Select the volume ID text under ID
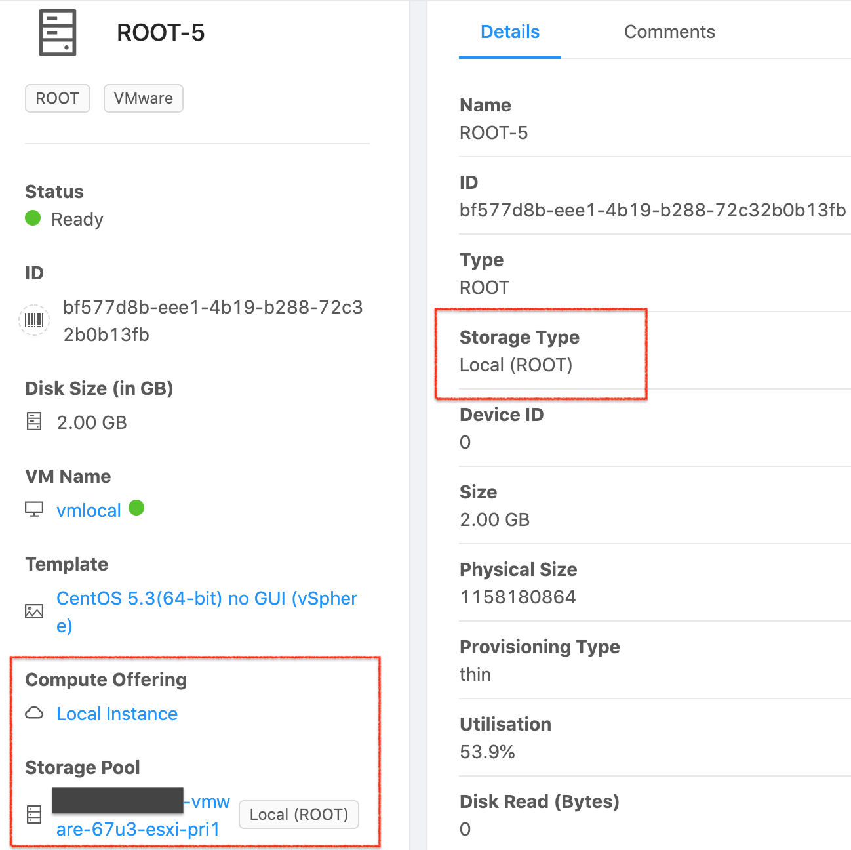Image resolution: width=851 pixels, height=850 pixels. tap(213, 307)
